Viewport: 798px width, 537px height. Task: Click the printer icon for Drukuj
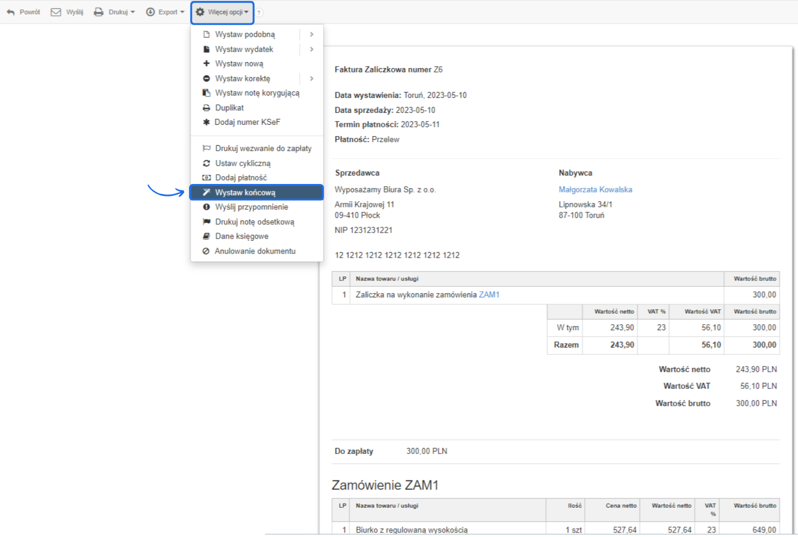[99, 12]
